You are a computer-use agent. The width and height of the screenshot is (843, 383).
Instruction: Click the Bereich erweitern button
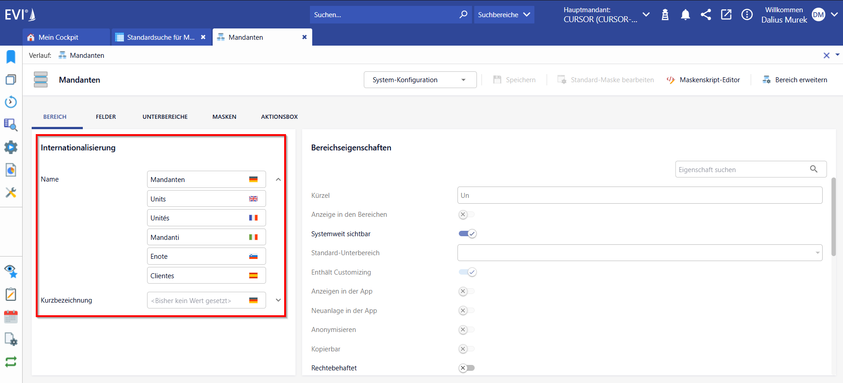pyautogui.click(x=795, y=80)
